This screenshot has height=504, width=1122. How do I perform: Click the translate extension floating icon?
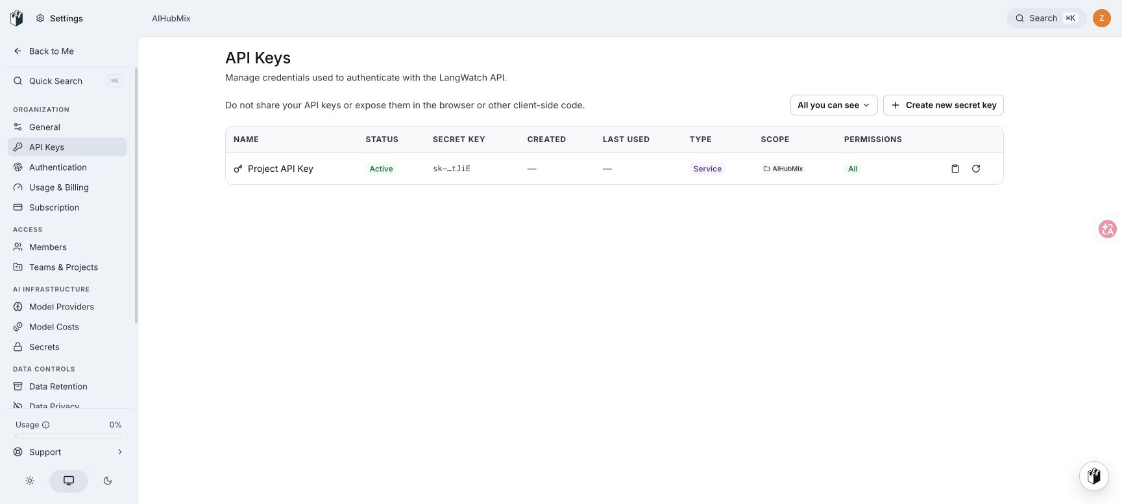tap(1108, 229)
